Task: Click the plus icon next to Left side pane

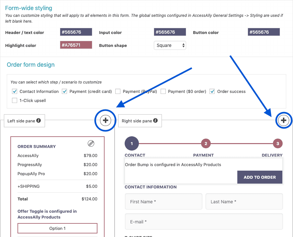Action: [x=105, y=120]
